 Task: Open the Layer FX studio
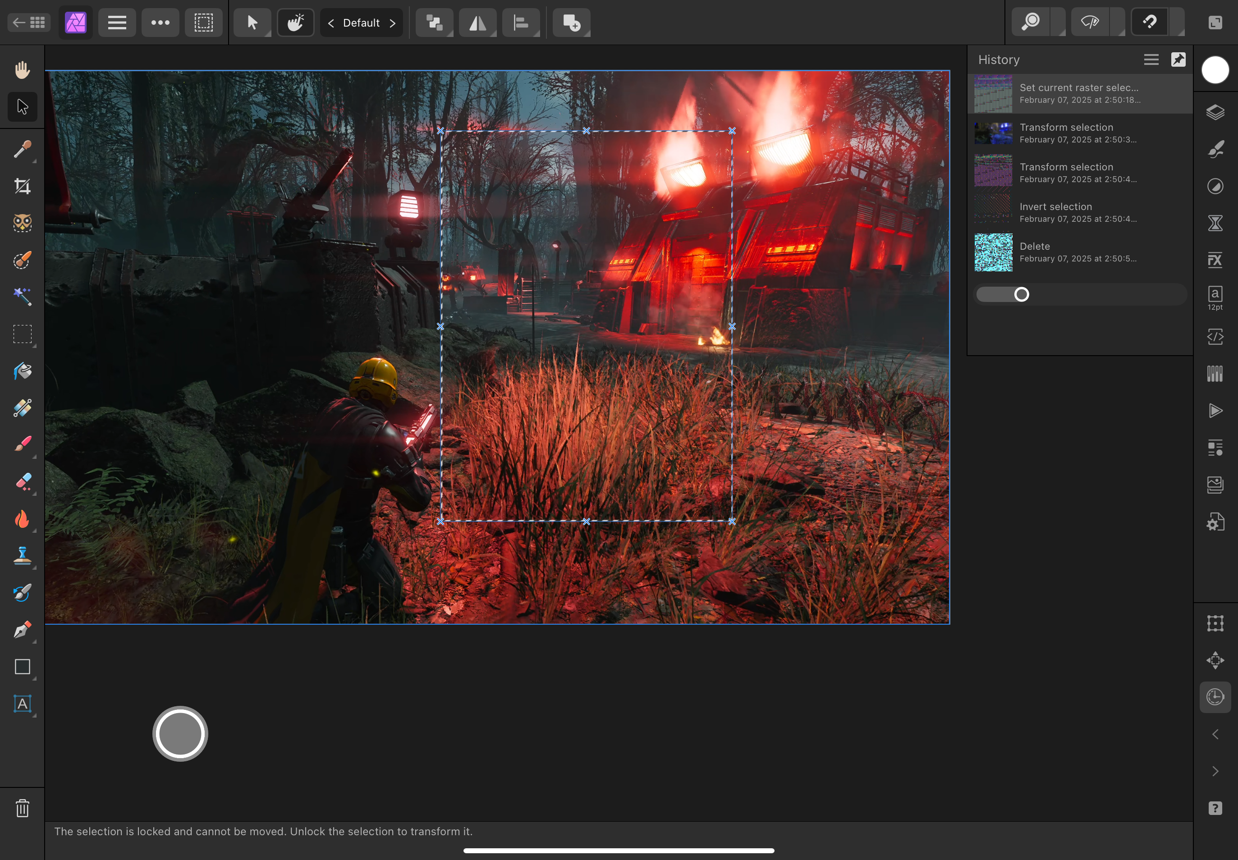click(x=1215, y=260)
